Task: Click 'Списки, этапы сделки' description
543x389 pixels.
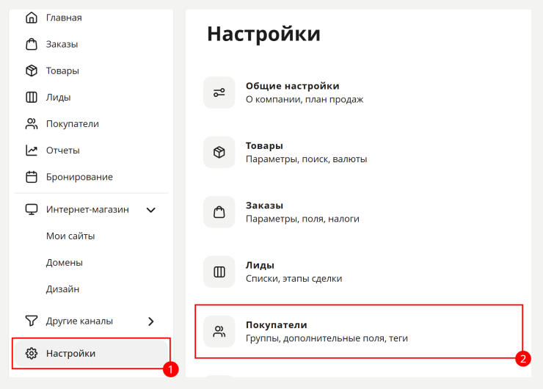Action: tap(294, 279)
